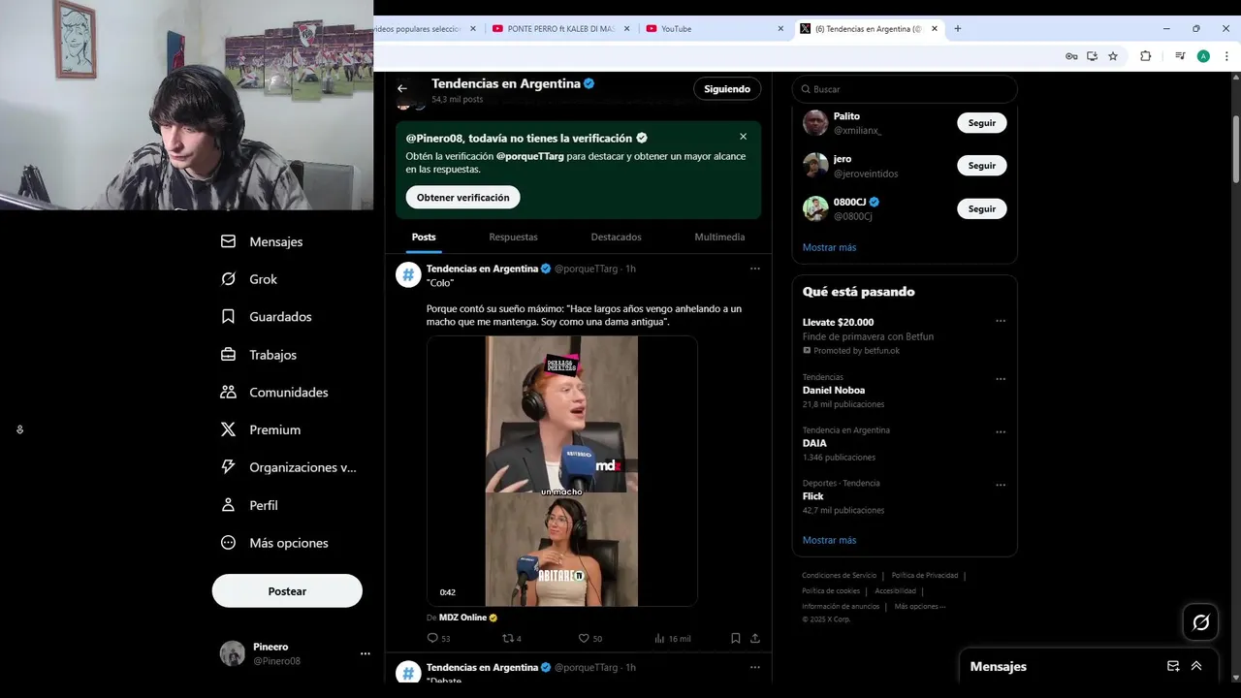
Task: Go back using the arrow next to Tendencias en Argentina
Action: click(x=402, y=89)
